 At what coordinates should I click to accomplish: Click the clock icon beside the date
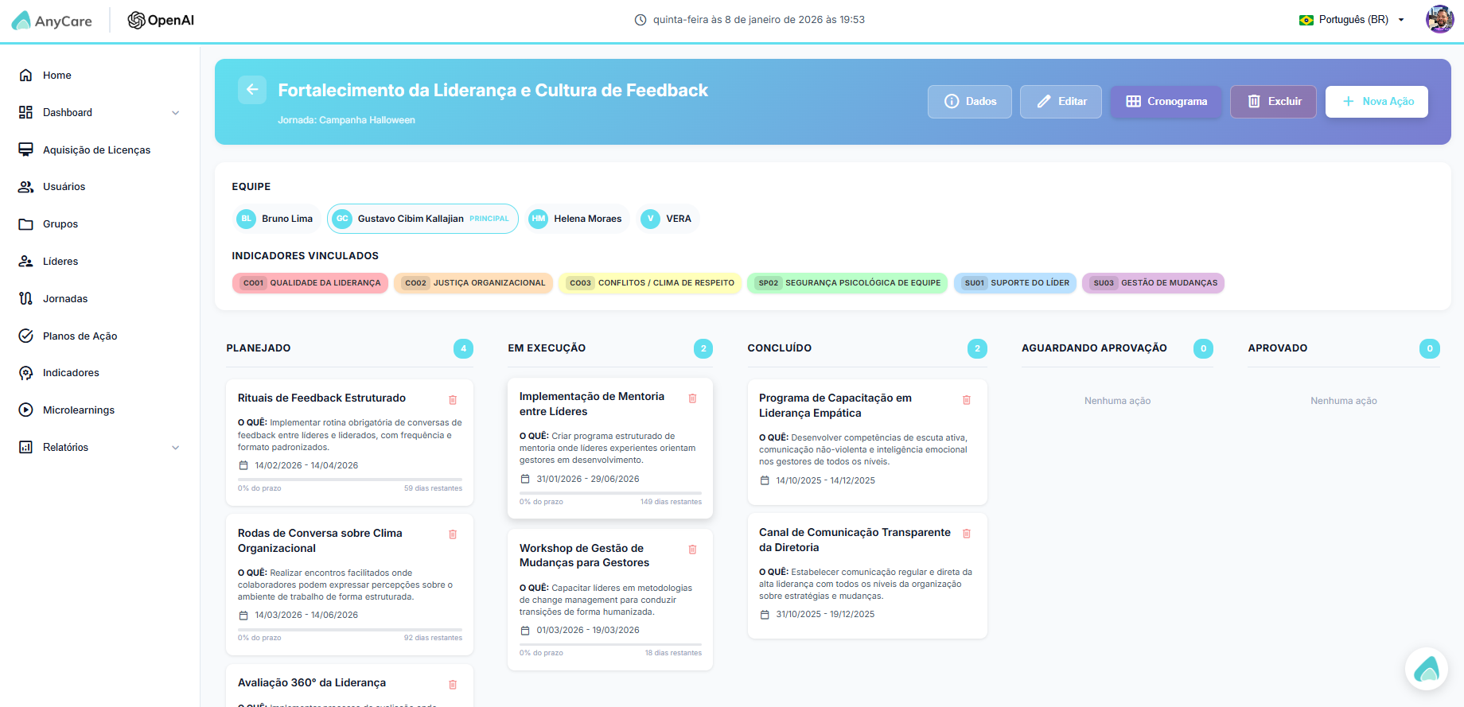click(640, 20)
